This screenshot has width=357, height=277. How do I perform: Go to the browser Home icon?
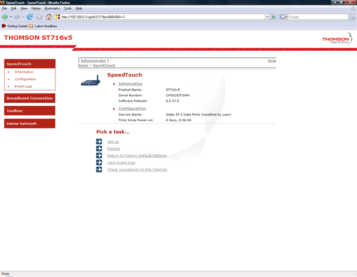coord(49,17)
